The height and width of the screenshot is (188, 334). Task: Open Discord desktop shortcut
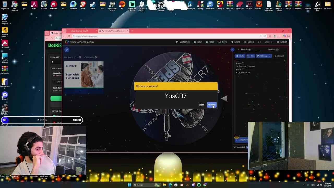[5, 96]
